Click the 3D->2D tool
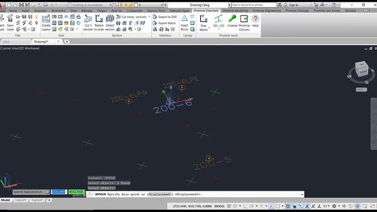This screenshot has width=377, height=212. point(219,21)
